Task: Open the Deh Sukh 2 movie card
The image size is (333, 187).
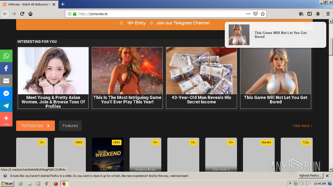Action: (221, 155)
